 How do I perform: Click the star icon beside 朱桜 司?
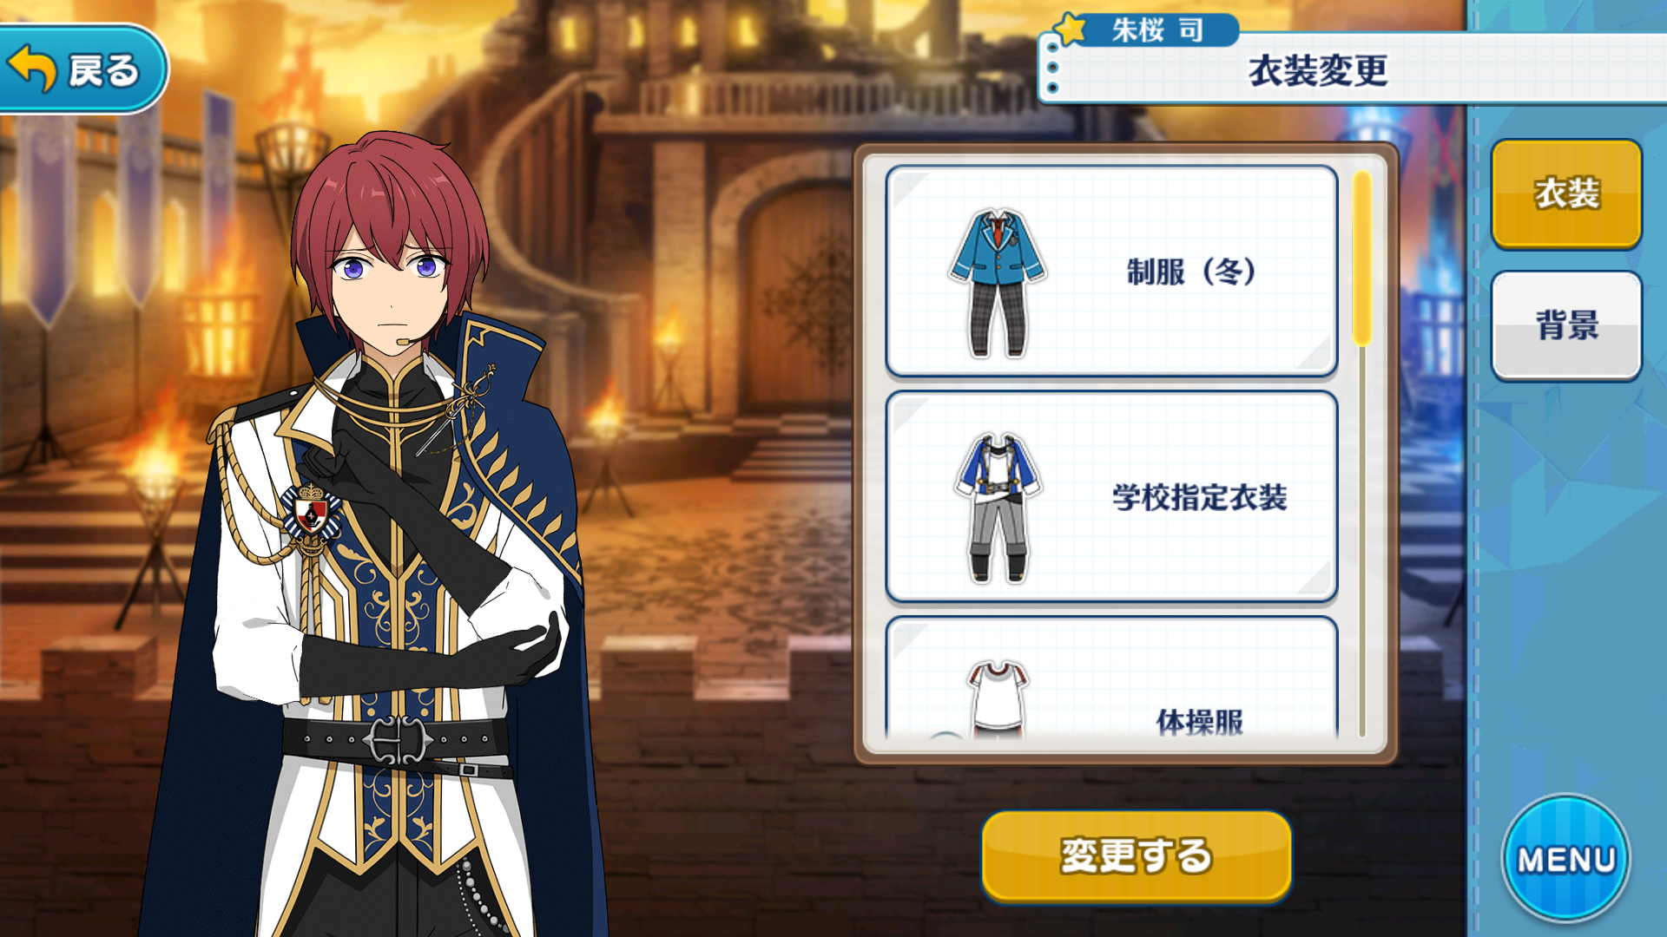point(1071,29)
